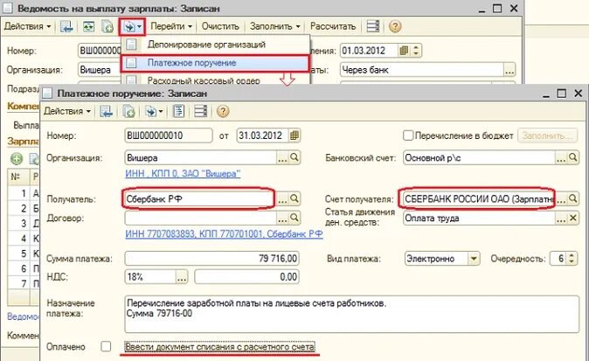Click НДС amount field 0,00

[x=246, y=277]
